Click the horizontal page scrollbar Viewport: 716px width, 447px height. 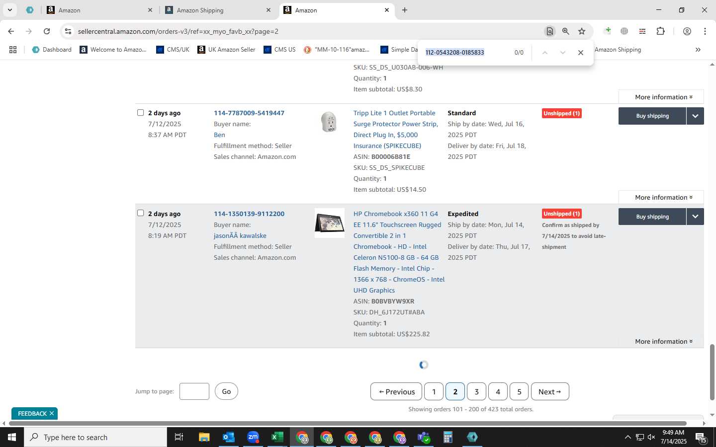pos(348,423)
